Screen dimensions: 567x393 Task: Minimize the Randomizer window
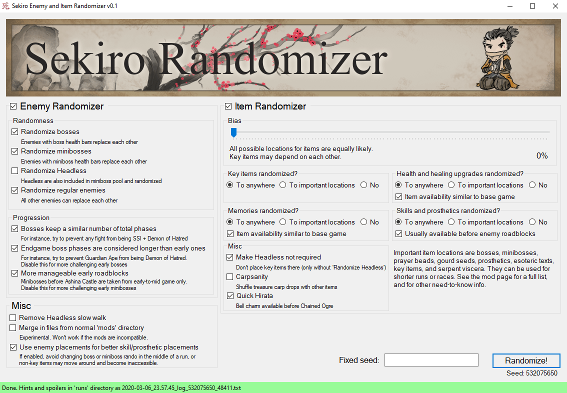pos(510,6)
